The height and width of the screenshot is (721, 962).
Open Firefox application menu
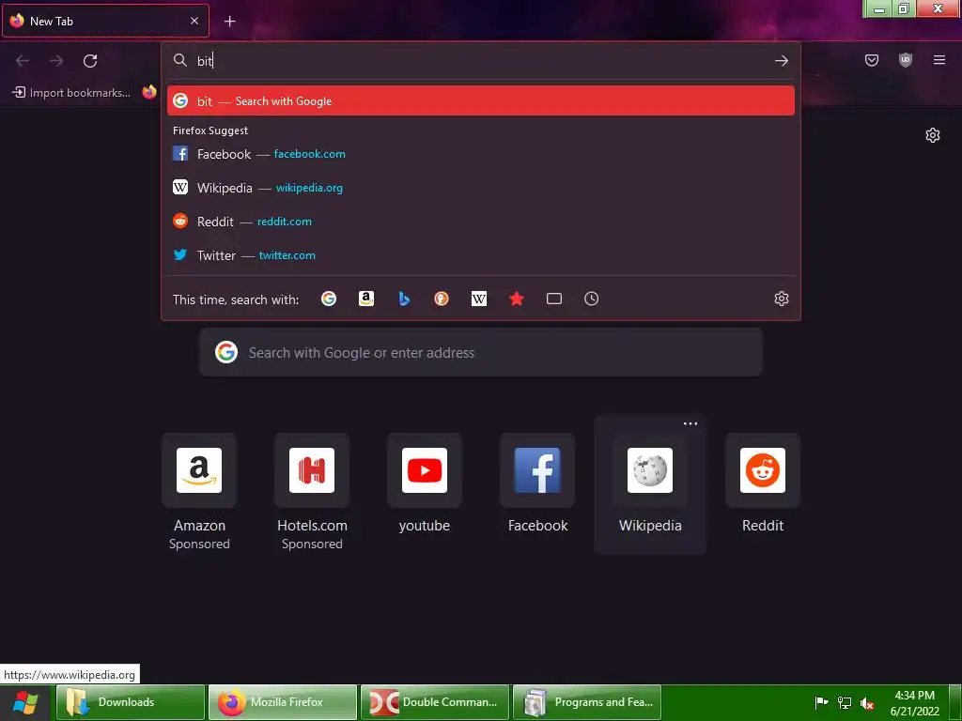939,60
